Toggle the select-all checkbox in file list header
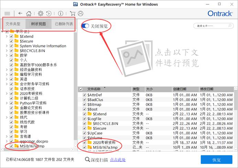The height and width of the screenshot is (168, 238). (x=81, y=89)
